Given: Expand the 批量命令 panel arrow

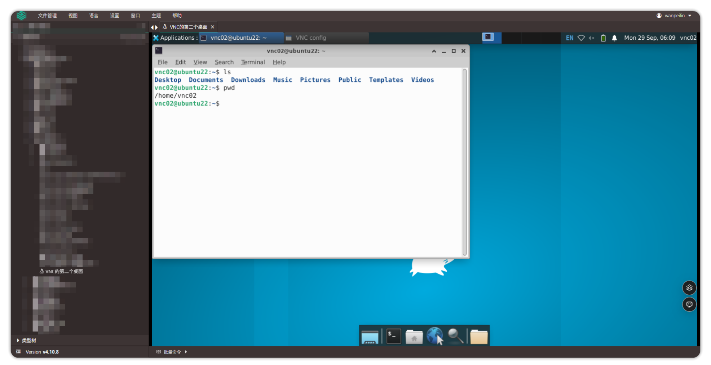Looking at the screenshot, I should [186, 352].
